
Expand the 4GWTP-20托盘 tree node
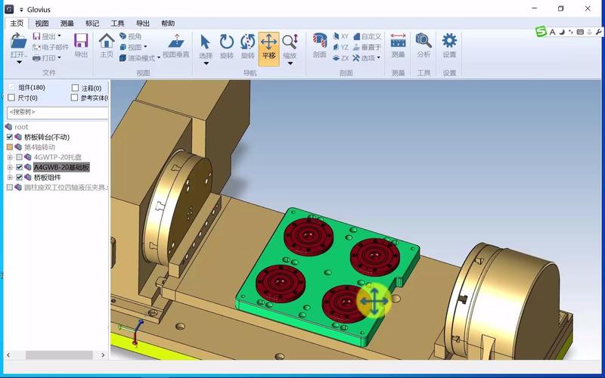click(10, 157)
